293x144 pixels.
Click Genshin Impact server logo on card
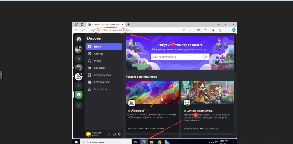[187, 103]
